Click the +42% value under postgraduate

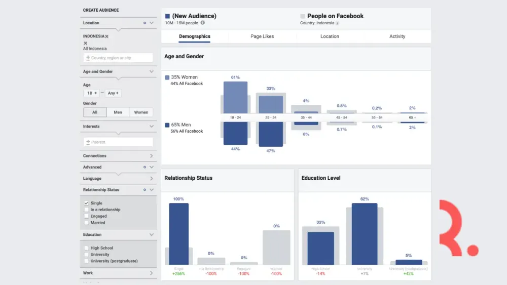(408, 274)
